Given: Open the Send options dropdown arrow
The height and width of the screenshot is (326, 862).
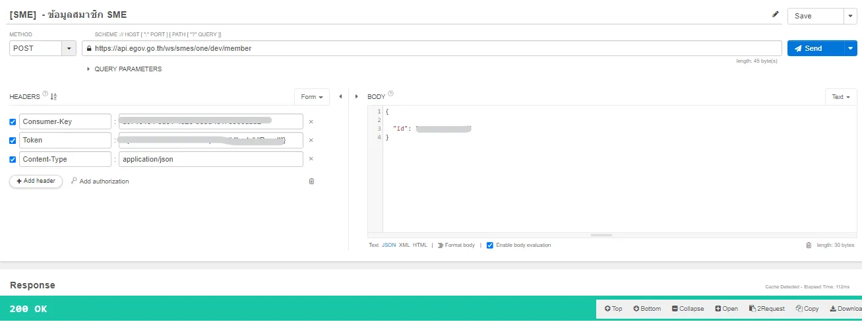Looking at the screenshot, I should tap(850, 48).
